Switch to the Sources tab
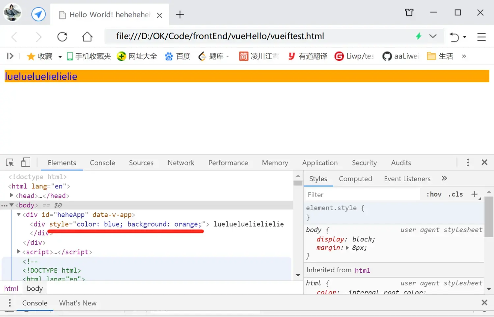This screenshot has height=317, width=494. (x=141, y=163)
